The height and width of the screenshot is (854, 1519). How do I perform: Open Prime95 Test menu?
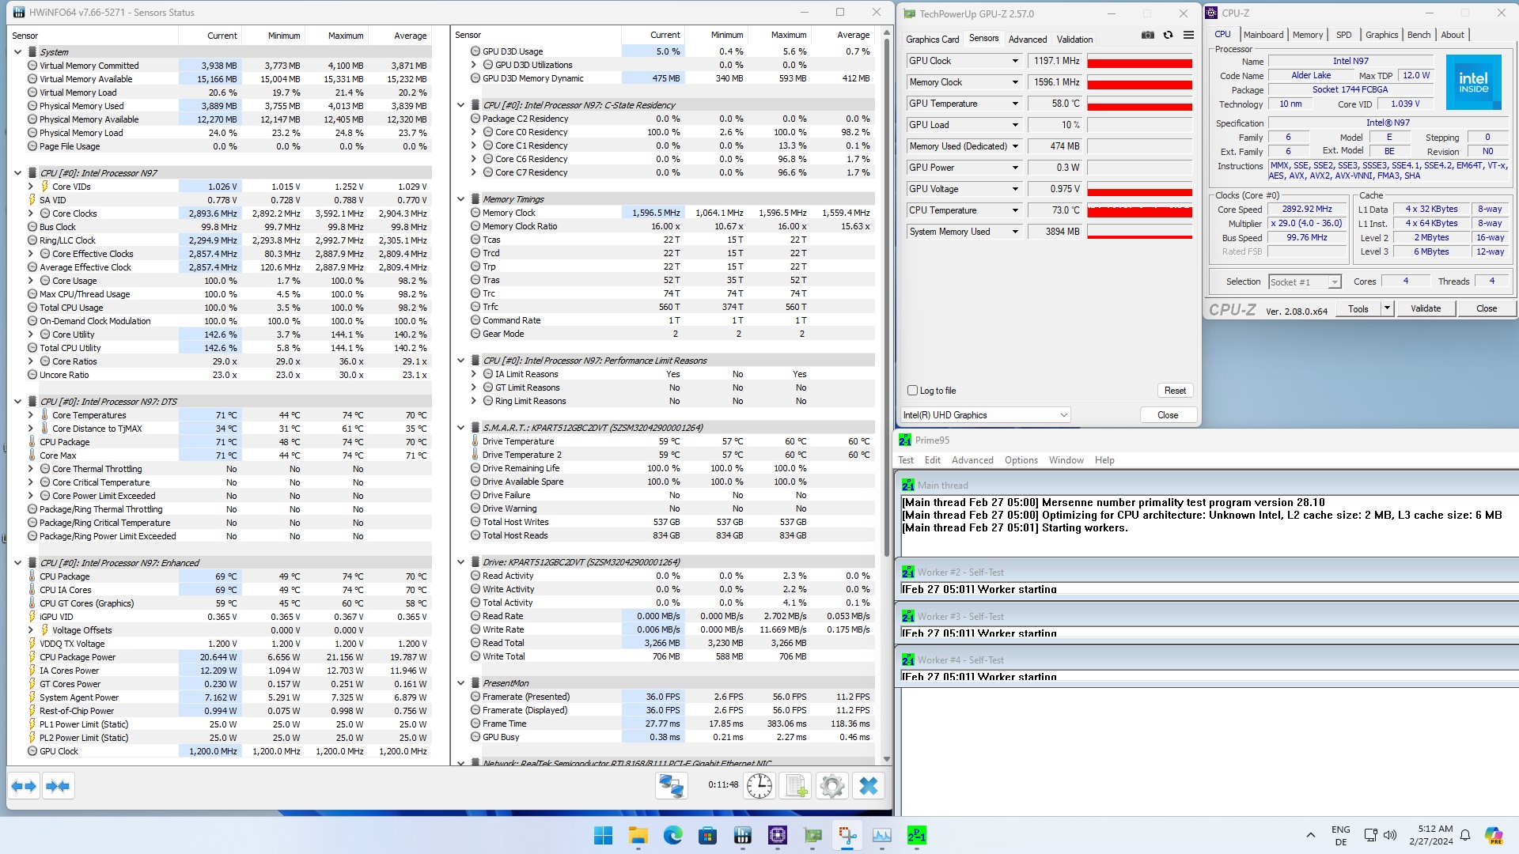pyautogui.click(x=906, y=460)
